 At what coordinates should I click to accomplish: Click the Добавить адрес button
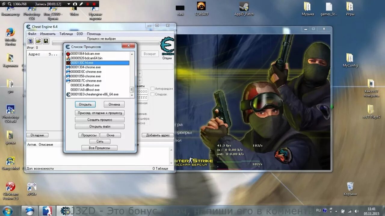[158, 135]
